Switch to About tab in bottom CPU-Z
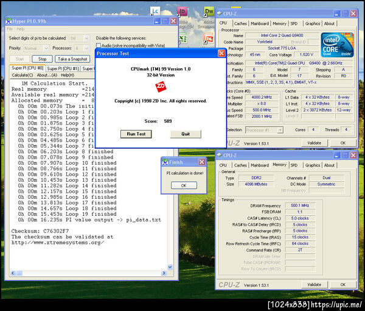365x311 pixels. point(329,165)
